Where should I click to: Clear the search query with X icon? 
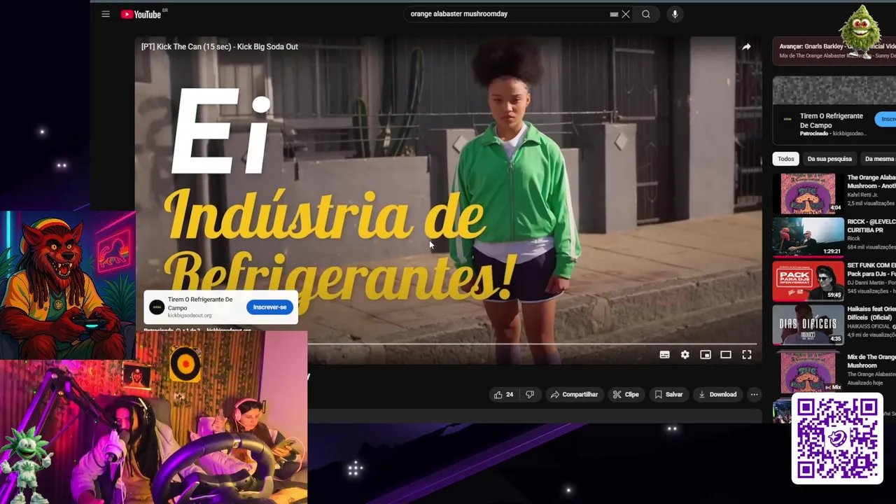pyautogui.click(x=626, y=14)
